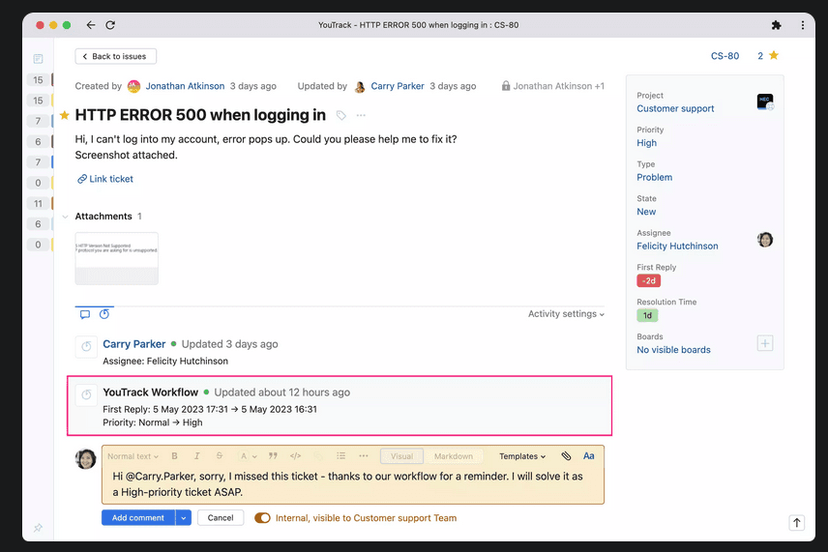Open the Activity settings dropdown

566,313
